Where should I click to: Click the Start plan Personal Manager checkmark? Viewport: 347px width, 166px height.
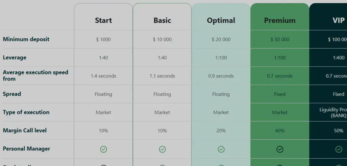[x=103, y=149]
